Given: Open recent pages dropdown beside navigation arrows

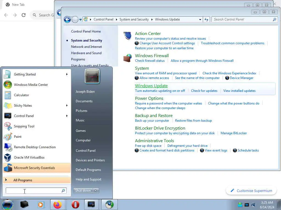Looking at the screenshot, I should (80, 19).
